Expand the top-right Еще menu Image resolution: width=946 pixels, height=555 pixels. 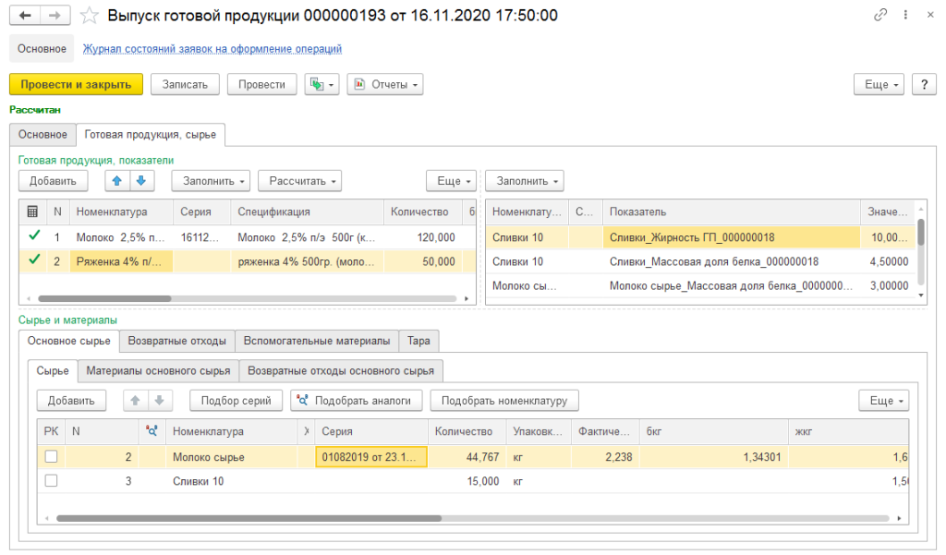(x=880, y=84)
